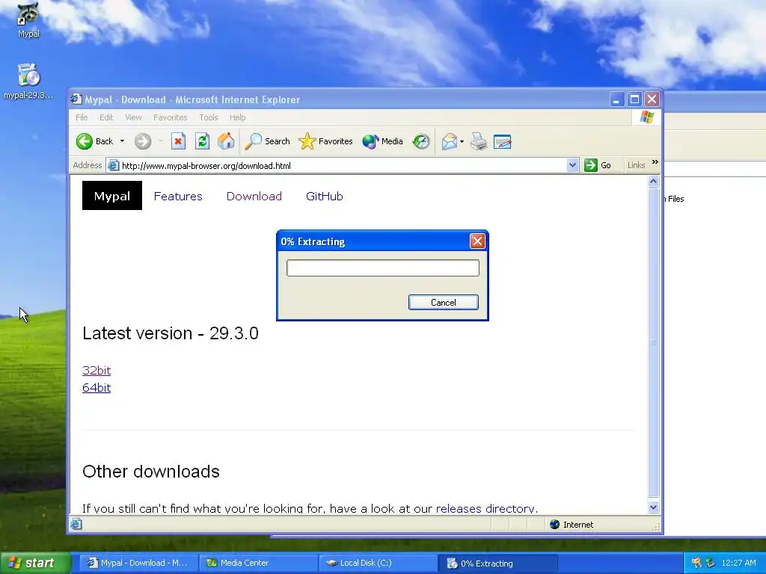Screen dimensions: 766x574
Task: Open the View menu
Action: [133, 117]
